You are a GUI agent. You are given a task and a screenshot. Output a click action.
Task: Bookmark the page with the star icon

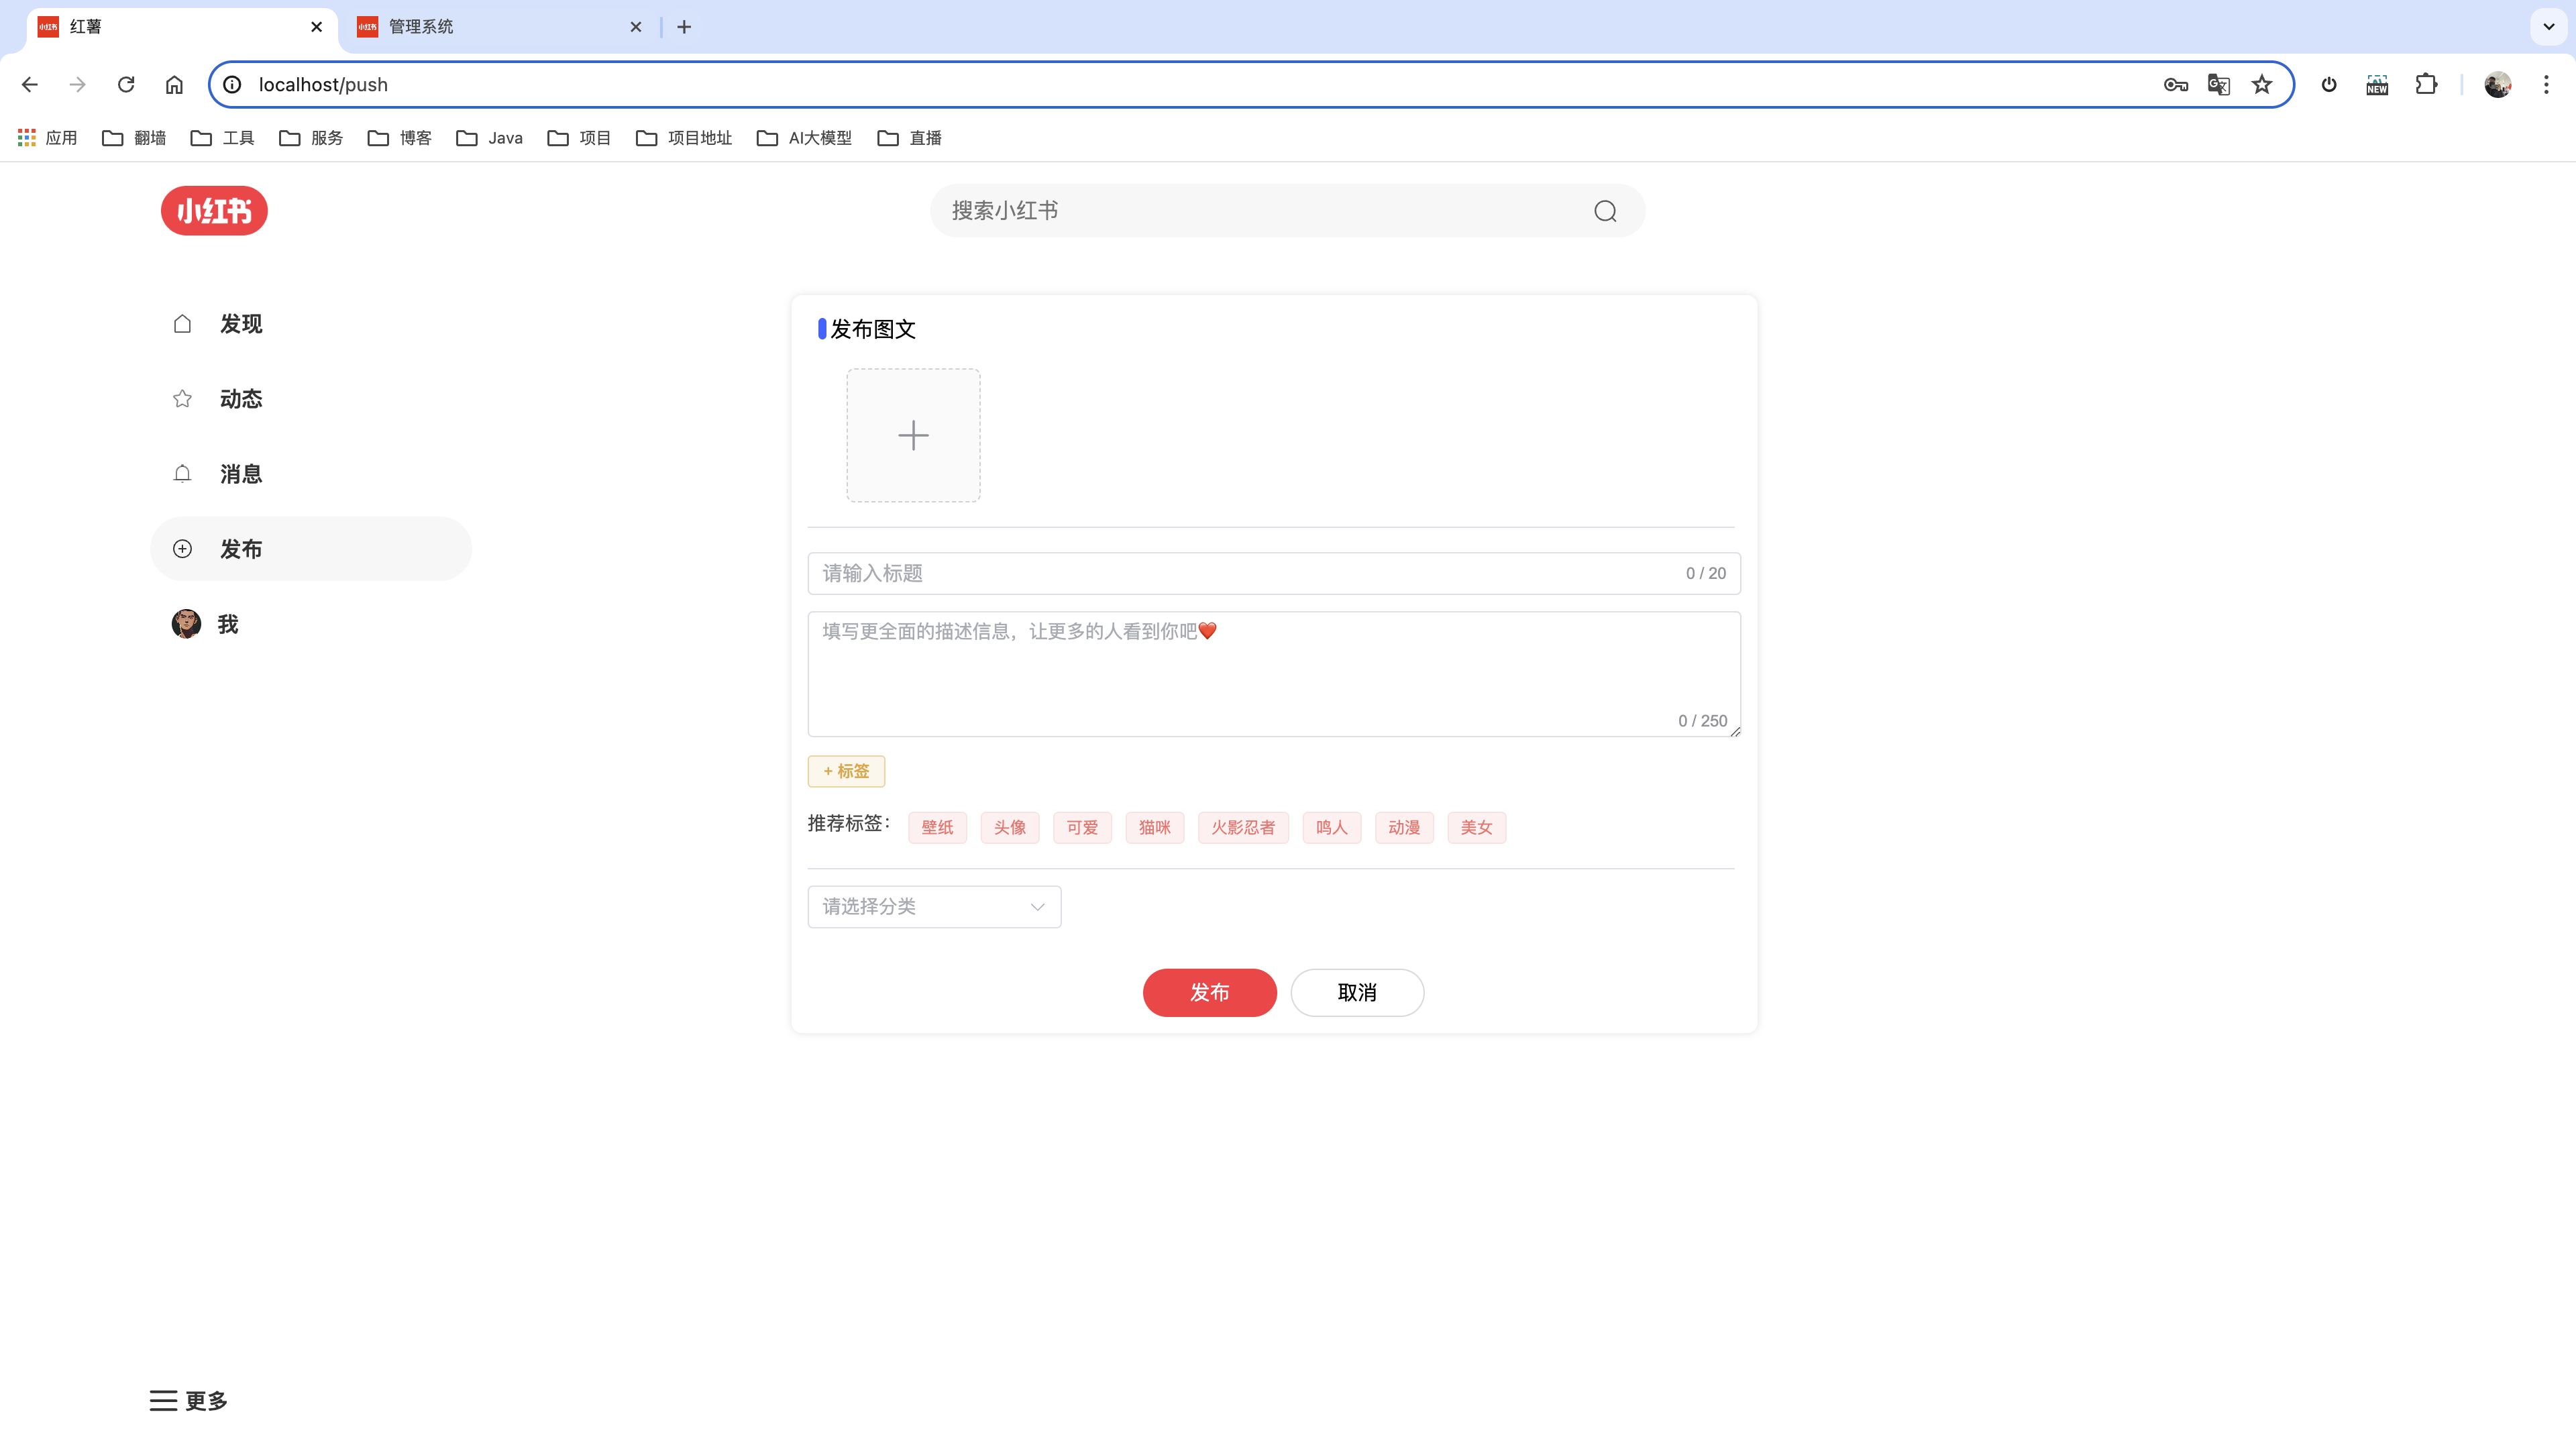[2262, 85]
